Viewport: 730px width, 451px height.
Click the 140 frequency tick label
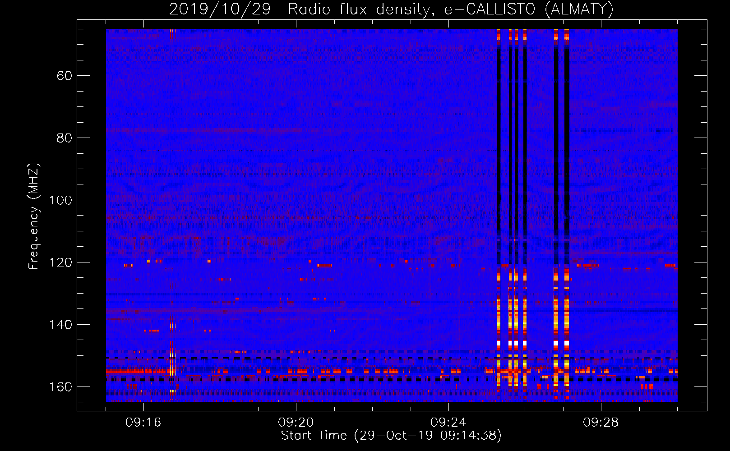pos(60,325)
